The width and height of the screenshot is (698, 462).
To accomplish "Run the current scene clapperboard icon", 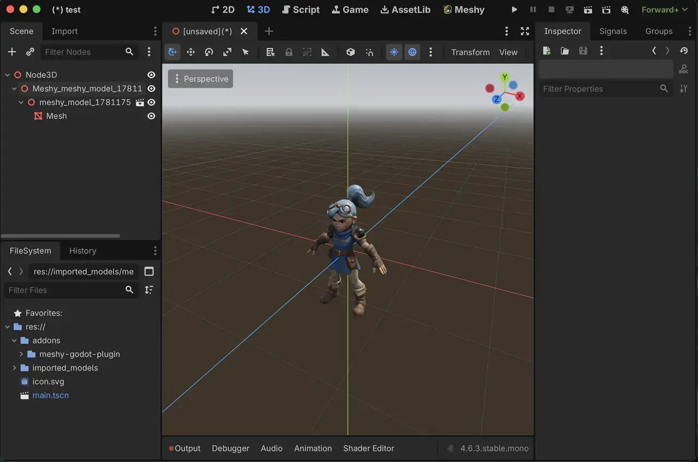I will (x=588, y=10).
